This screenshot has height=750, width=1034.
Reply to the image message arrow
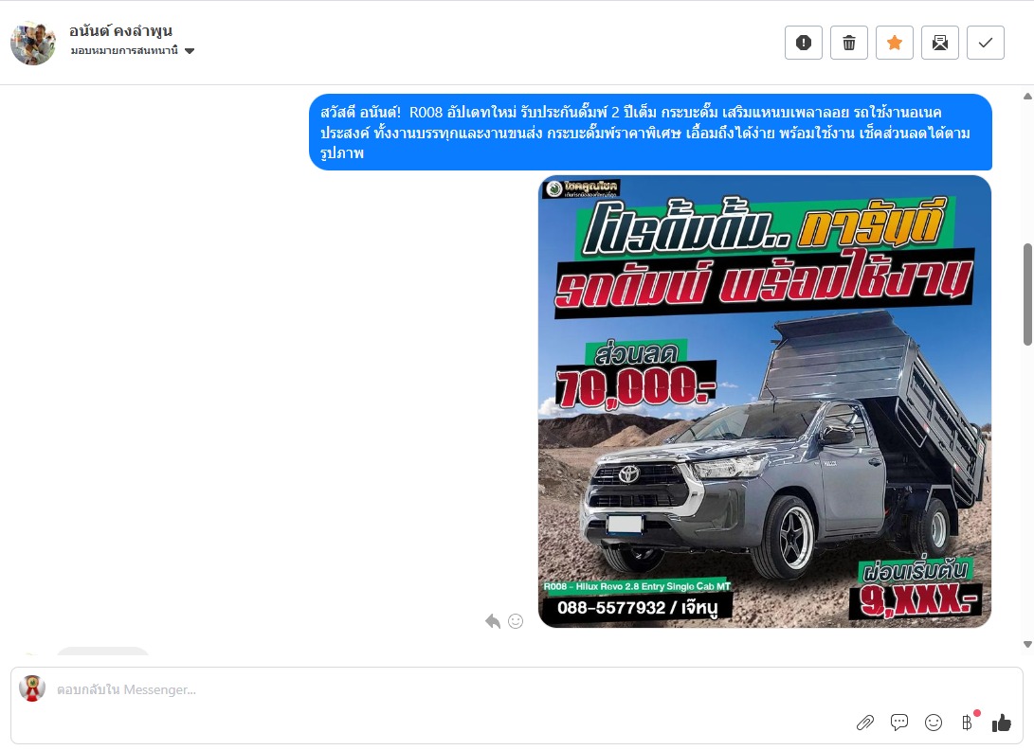pos(493,621)
